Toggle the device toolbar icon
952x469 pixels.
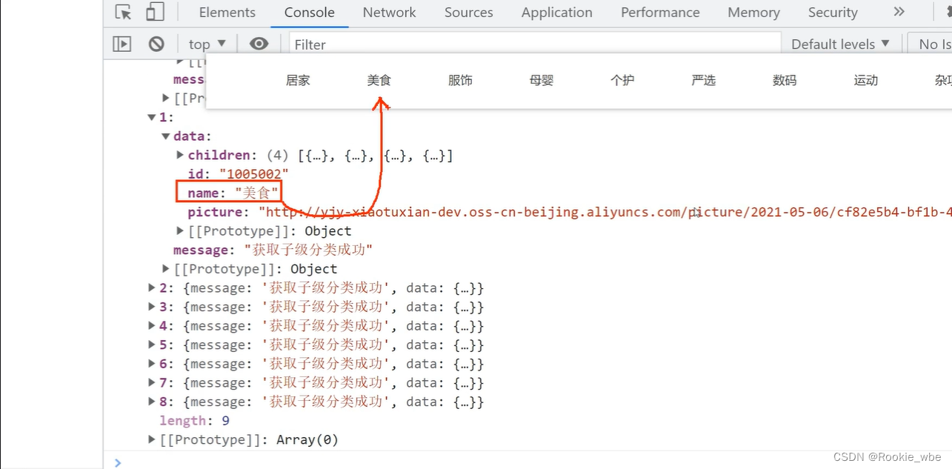coord(155,12)
